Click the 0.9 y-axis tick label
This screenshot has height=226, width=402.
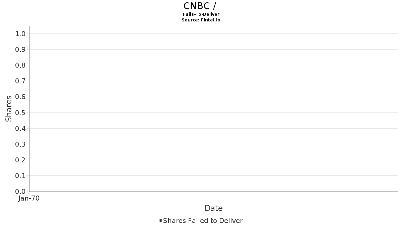pos(20,50)
